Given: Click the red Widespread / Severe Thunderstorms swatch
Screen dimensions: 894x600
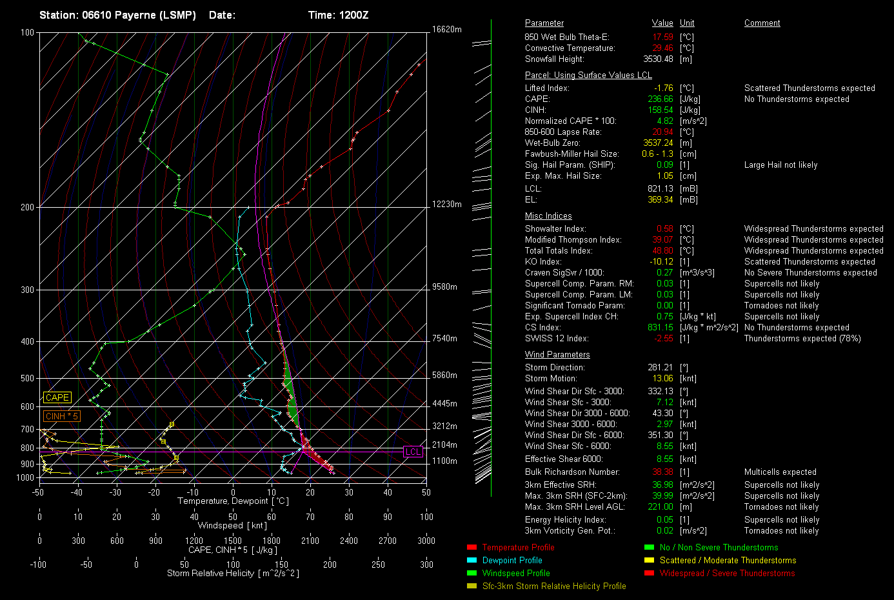Looking at the screenshot, I should pos(649,573).
